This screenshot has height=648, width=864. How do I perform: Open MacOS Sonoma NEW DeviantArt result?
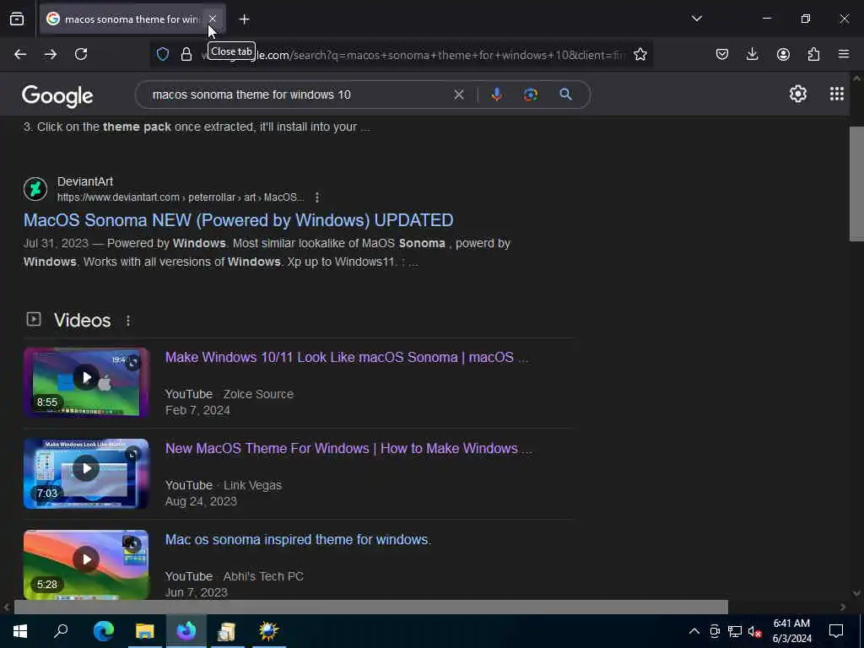[238, 220]
